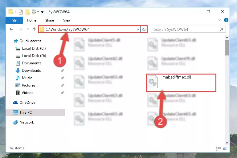This screenshot has width=237, height=158.
Task: Click the Documents icon in sidebar
Action: [18, 63]
